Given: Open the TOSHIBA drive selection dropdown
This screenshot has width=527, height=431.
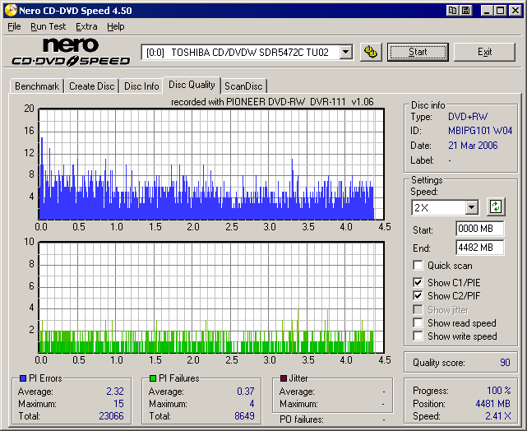Looking at the screenshot, I should [x=345, y=52].
